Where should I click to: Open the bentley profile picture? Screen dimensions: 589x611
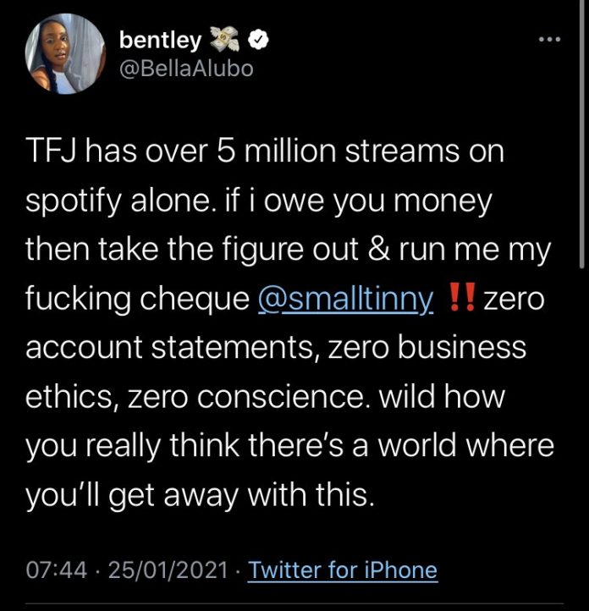[63, 55]
